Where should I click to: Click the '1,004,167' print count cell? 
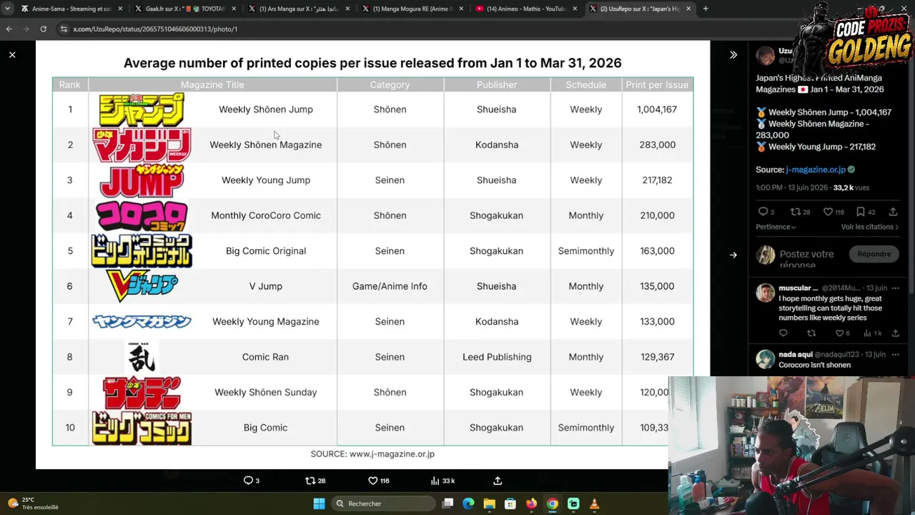pos(657,109)
